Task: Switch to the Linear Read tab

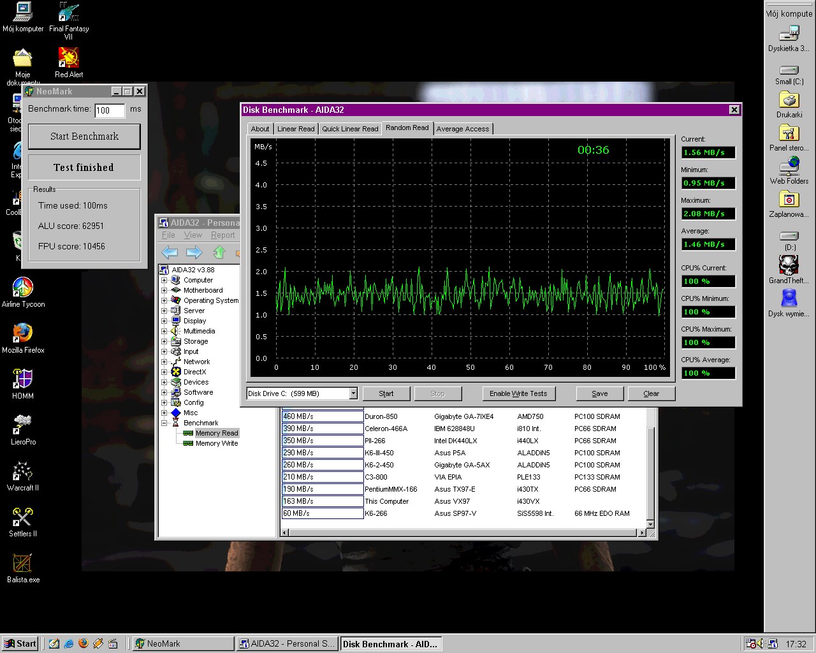Action: (x=296, y=129)
